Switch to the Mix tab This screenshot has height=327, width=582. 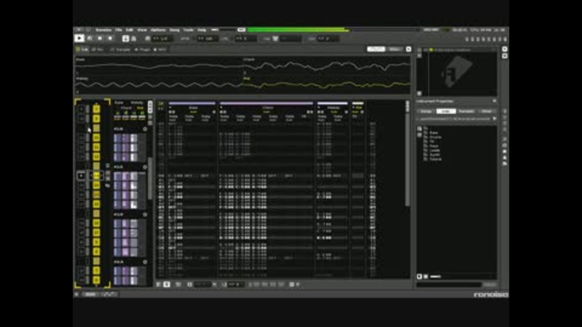point(97,49)
